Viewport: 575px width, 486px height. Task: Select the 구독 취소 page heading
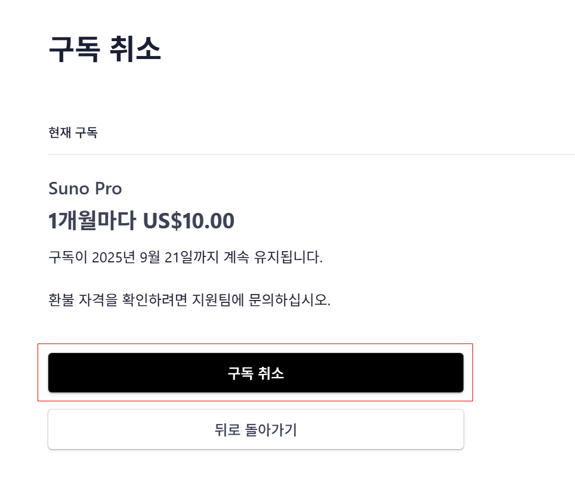[105, 49]
